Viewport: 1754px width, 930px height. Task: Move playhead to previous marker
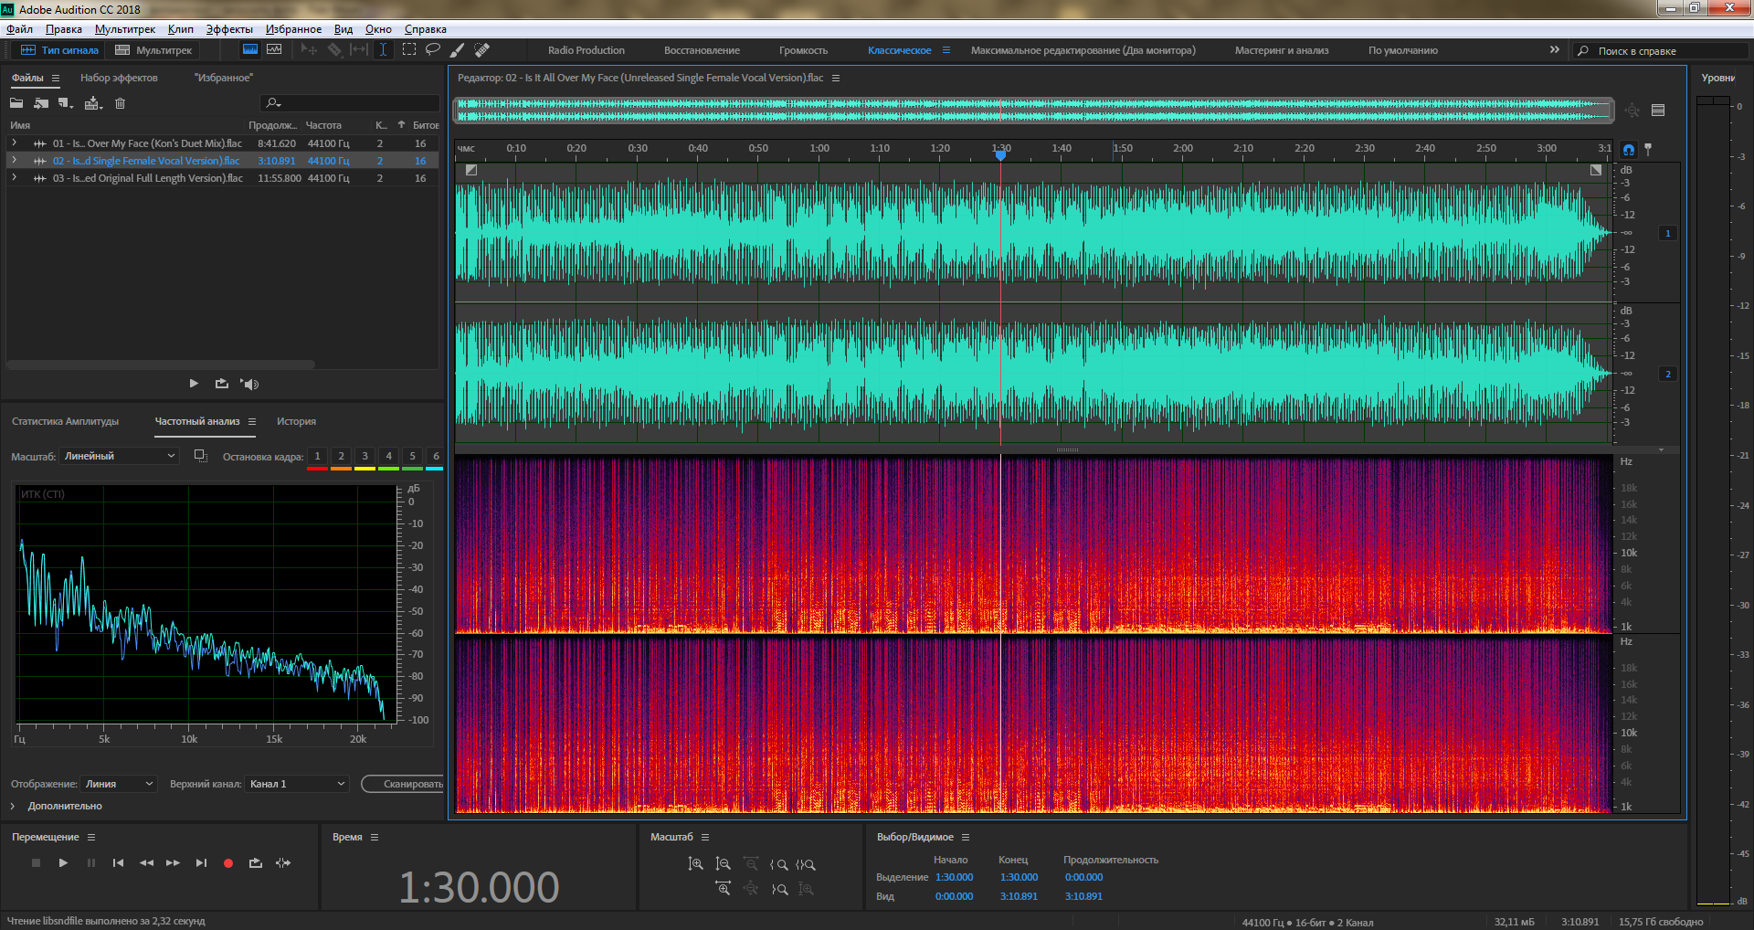118,862
